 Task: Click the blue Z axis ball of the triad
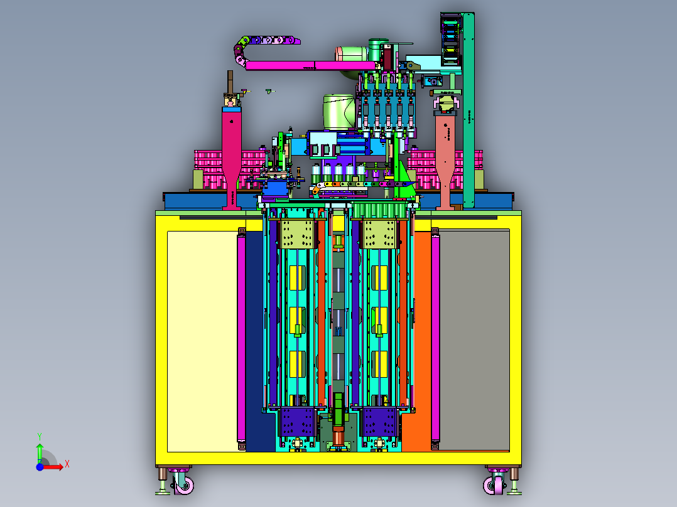(x=40, y=467)
